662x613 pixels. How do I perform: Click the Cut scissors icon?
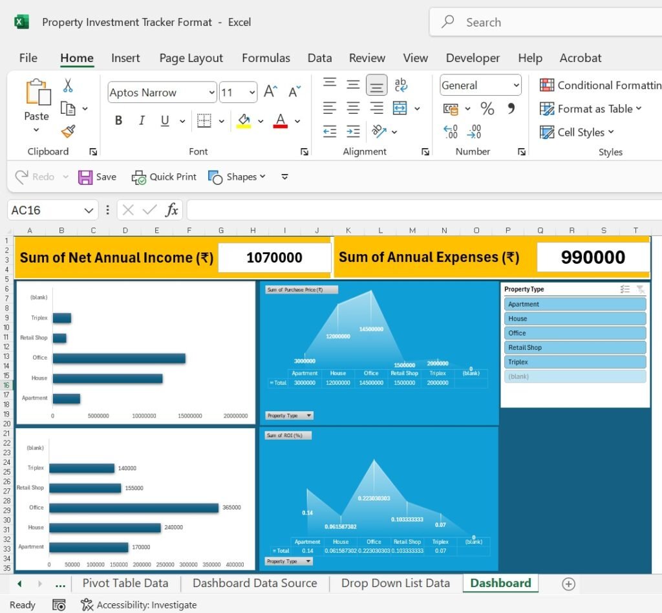click(x=67, y=85)
